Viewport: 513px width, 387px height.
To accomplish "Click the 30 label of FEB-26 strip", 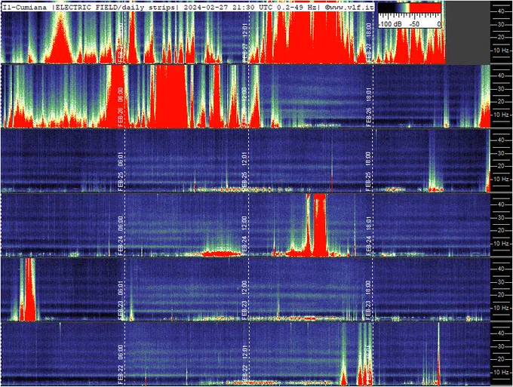I will coord(501,89).
